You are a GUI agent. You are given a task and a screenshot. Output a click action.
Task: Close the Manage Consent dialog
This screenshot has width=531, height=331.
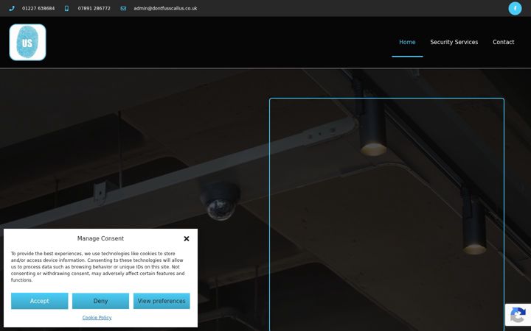click(x=187, y=238)
